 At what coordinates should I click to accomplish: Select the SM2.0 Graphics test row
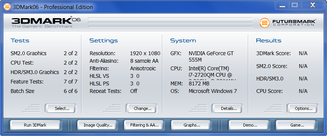(44, 53)
